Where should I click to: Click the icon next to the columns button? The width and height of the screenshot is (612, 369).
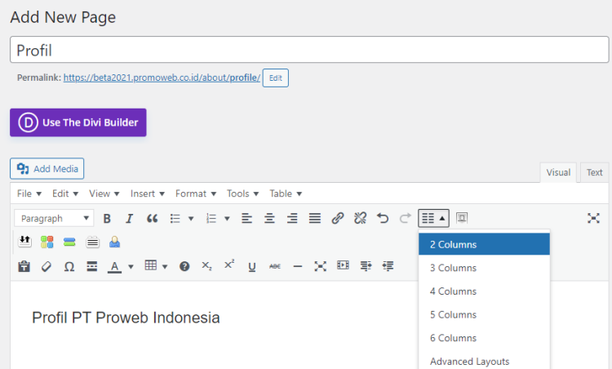(462, 218)
